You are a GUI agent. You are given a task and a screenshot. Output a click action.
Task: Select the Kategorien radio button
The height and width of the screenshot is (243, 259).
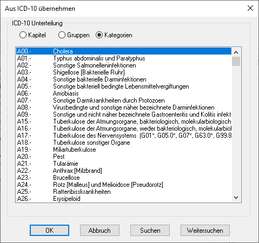114,35
